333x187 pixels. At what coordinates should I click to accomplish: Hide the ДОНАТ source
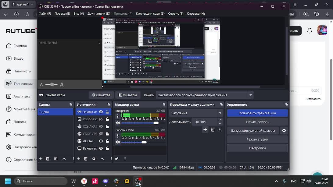tap(101, 141)
